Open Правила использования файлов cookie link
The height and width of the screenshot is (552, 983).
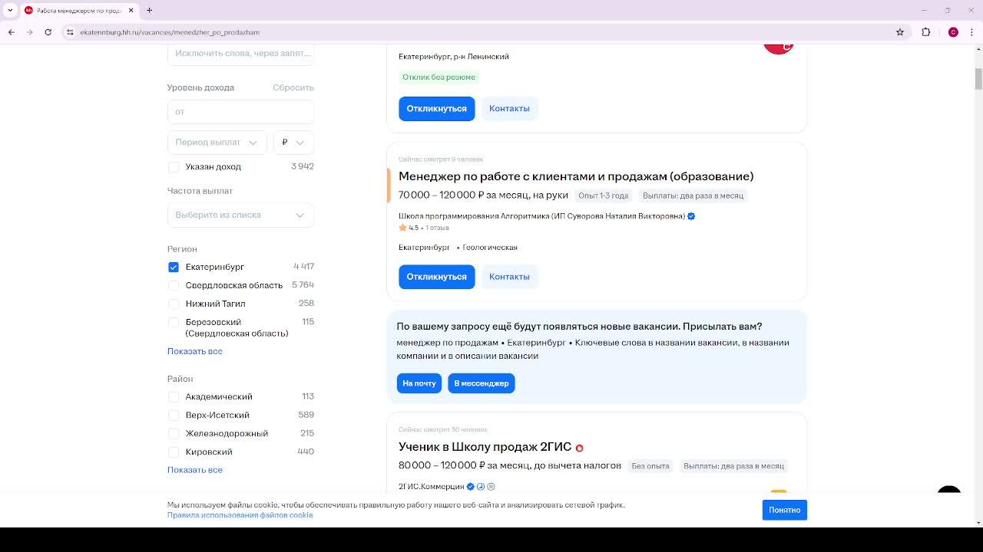tap(240, 515)
